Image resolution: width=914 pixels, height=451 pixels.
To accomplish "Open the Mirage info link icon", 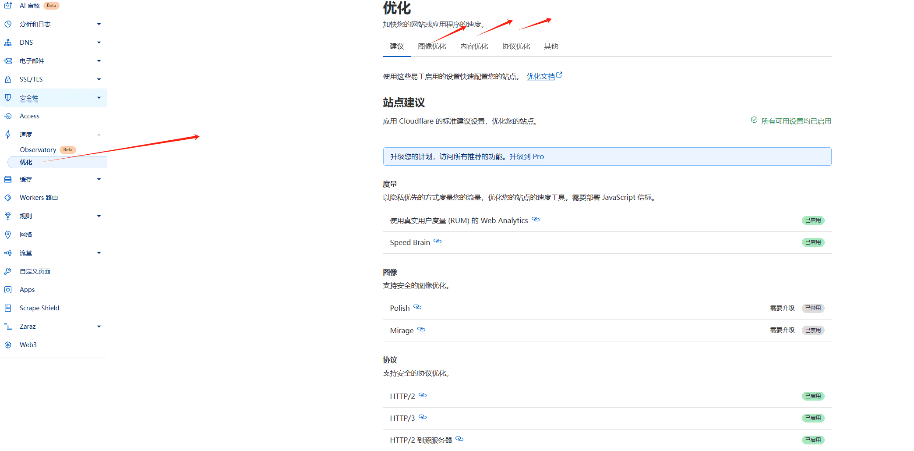I will [x=421, y=330].
